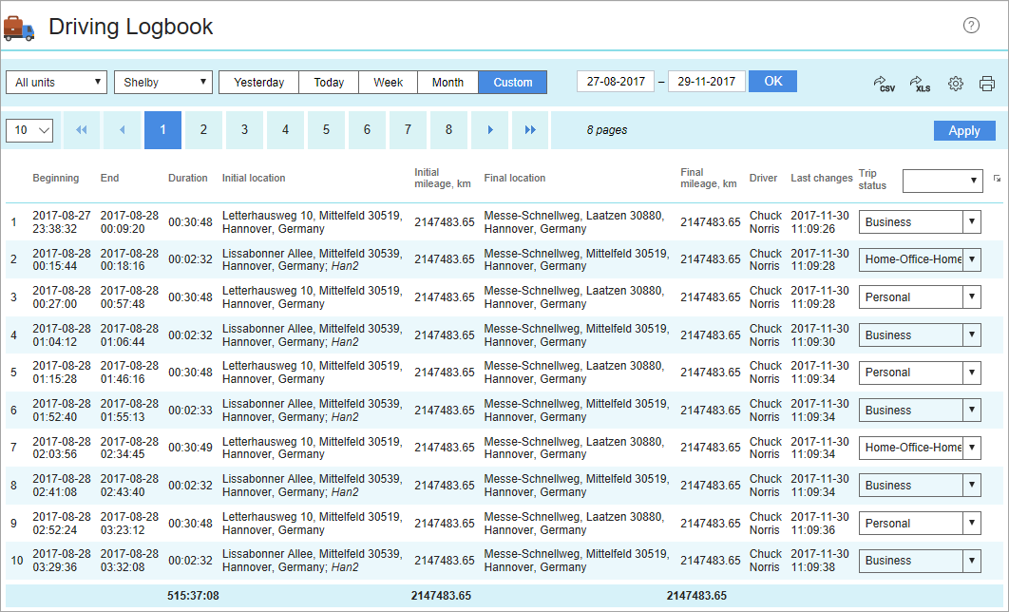Print the driving logbook
The height and width of the screenshot is (612, 1009).
pos(987,84)
